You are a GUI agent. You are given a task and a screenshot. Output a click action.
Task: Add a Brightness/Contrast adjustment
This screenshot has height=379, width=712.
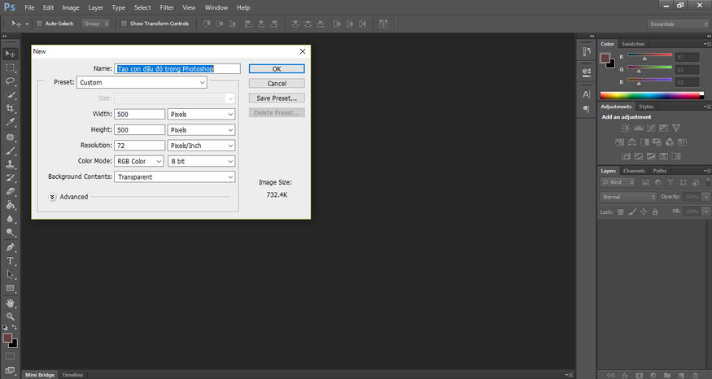[625, 128]
